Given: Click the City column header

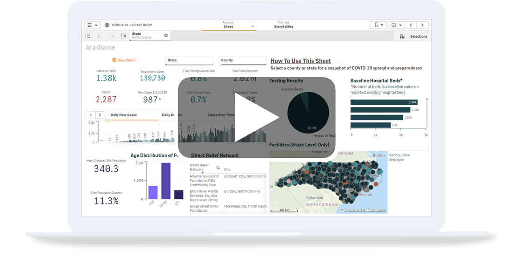Looking at the screenshot, I should pos(227,169).
